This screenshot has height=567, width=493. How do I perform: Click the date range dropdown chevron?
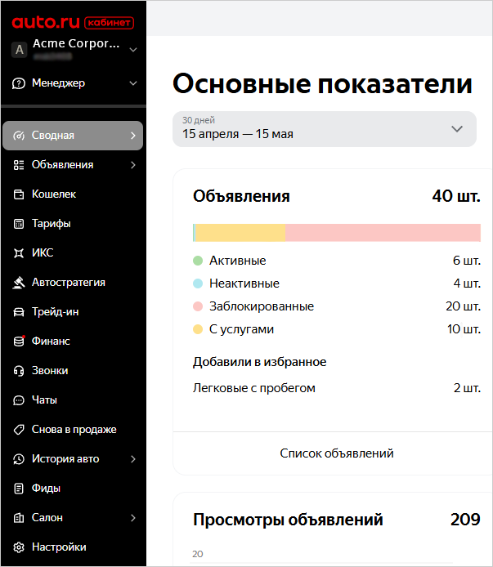[x=457, y=129]
